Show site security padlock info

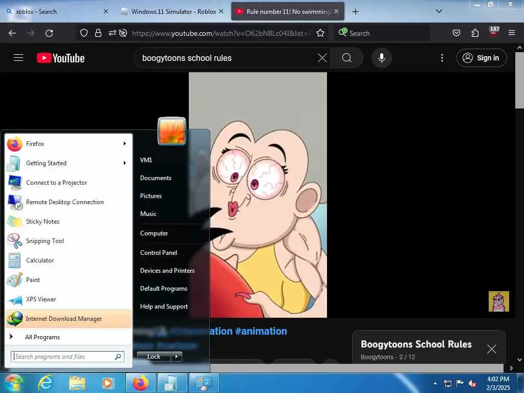(x=98, y=33)
